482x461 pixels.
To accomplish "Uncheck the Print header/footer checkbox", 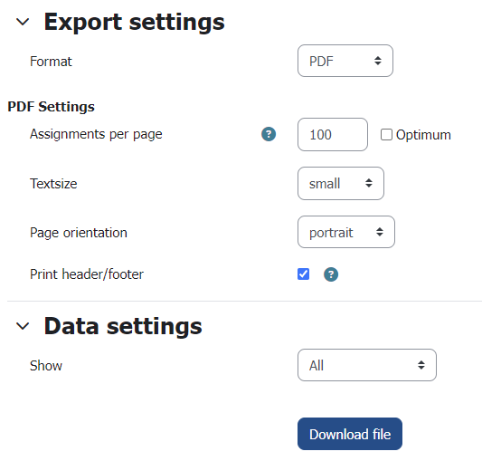I will click(304, 274).
